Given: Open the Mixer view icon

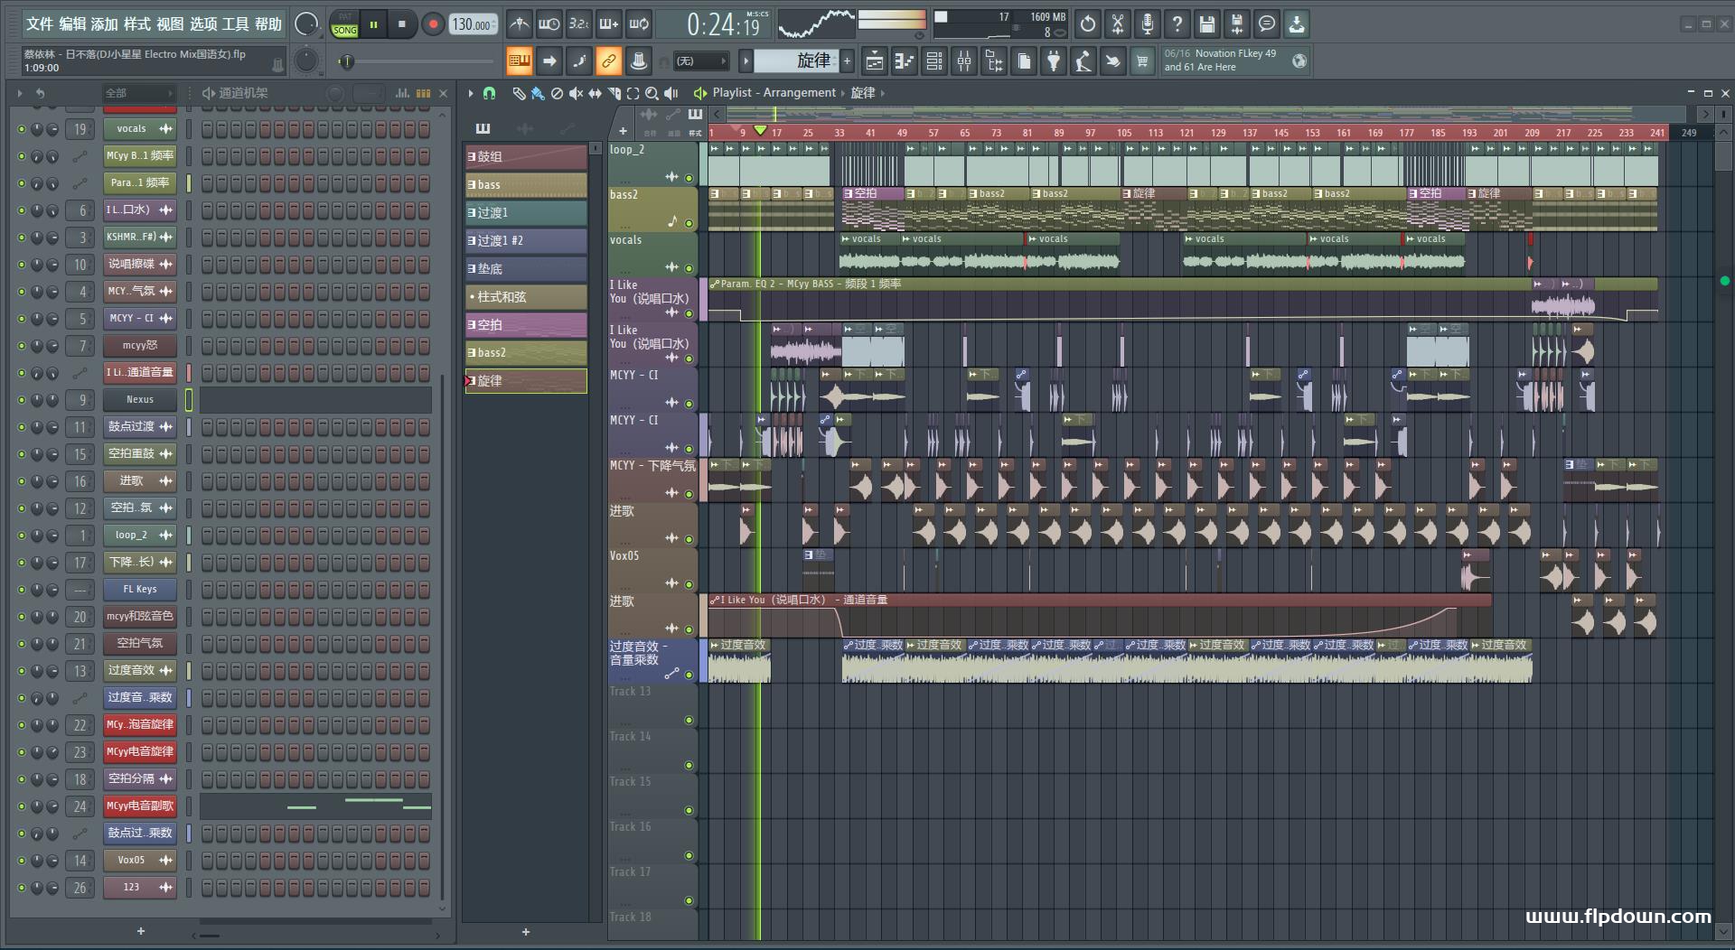Looking at the screenshot, I should click(x=964, y=61).
